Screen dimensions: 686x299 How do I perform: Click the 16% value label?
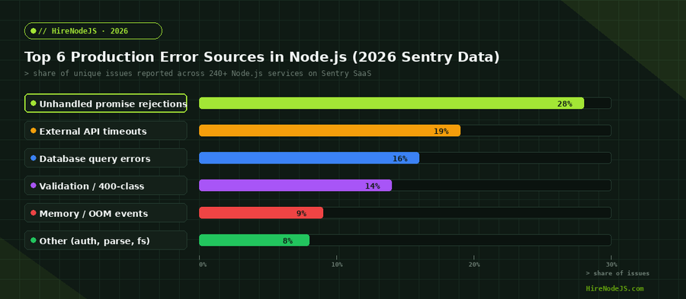[x=400, y=158]
